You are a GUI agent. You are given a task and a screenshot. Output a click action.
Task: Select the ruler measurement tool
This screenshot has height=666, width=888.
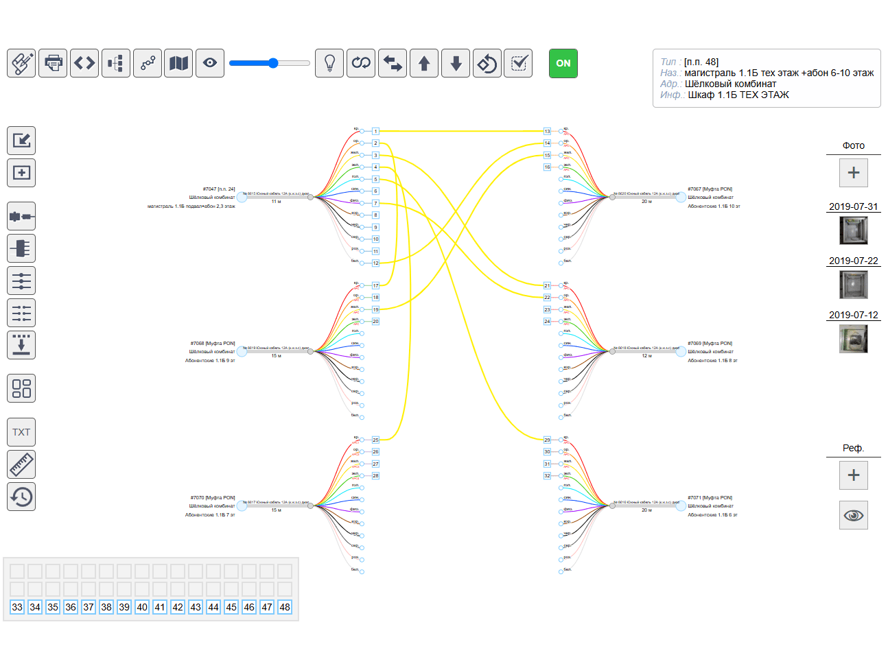click(21, 464)
